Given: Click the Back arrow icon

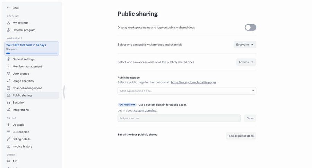Looking at the screenshot, I should tap(9, 8).
